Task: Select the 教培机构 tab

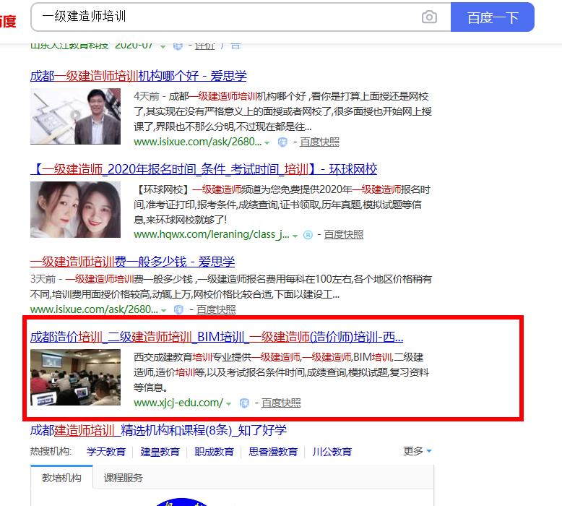Action: tap(61, 478)
